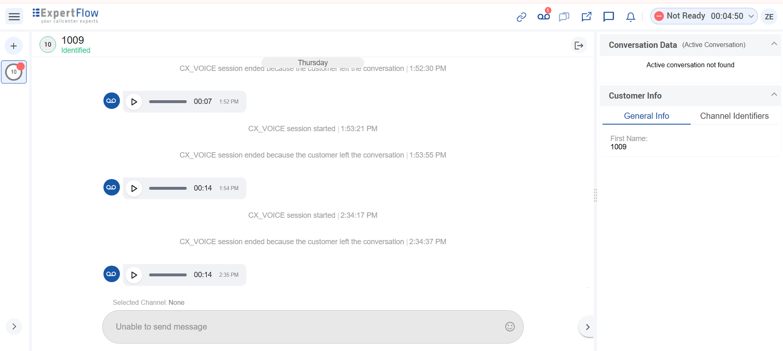Viewport: 783px width, 351px height.
Task: Open the notifications bell
Action: [x=631, y=17]
